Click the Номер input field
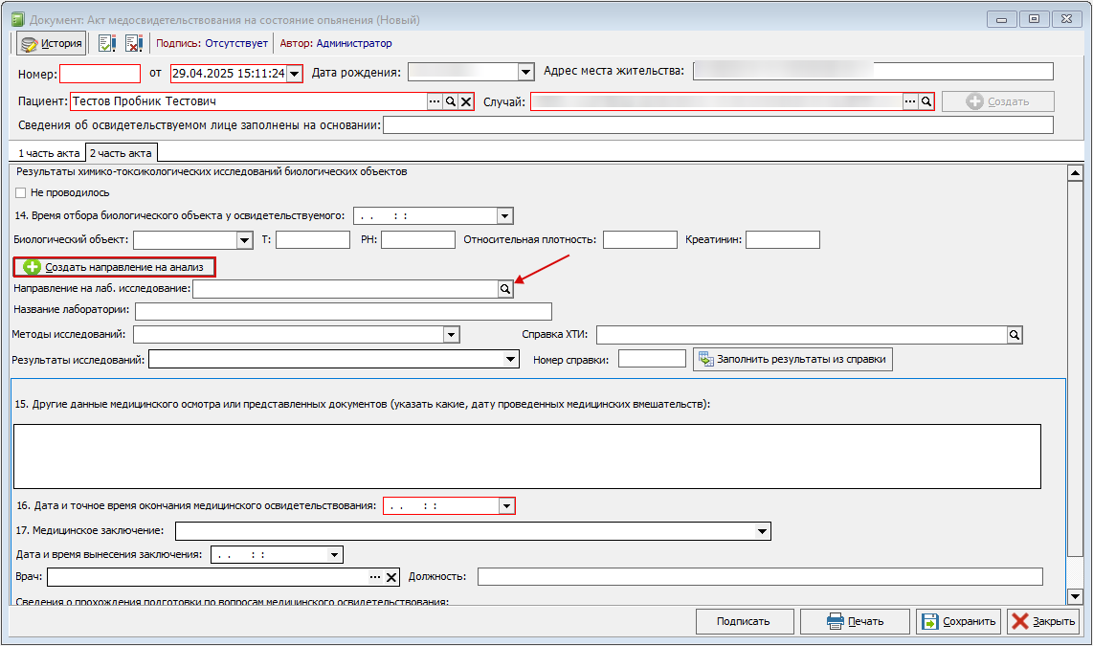This screenshot has width=1093, height=646. click(100, 74)
